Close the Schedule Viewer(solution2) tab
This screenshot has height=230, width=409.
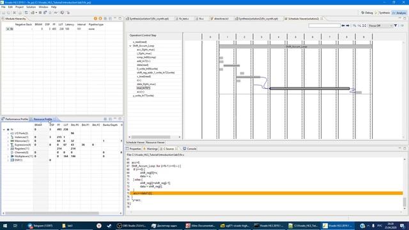[x=321, y=19]
